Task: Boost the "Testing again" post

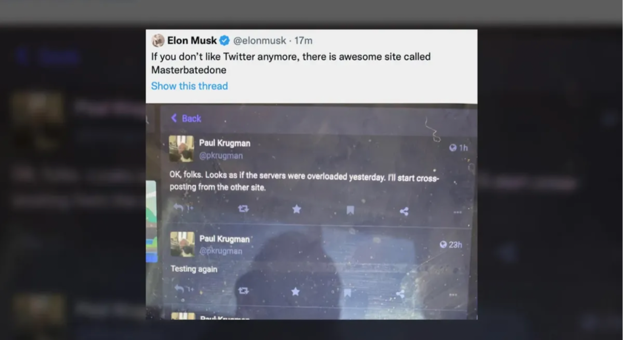Action: click(x=243, y=291)
